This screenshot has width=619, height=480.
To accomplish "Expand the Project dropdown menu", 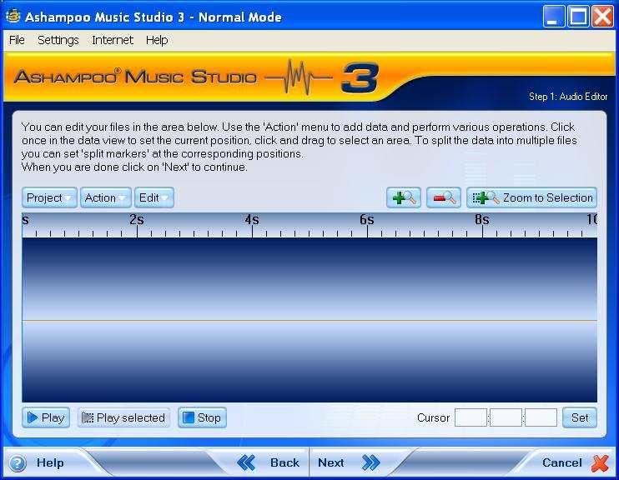I will (49, 197).
